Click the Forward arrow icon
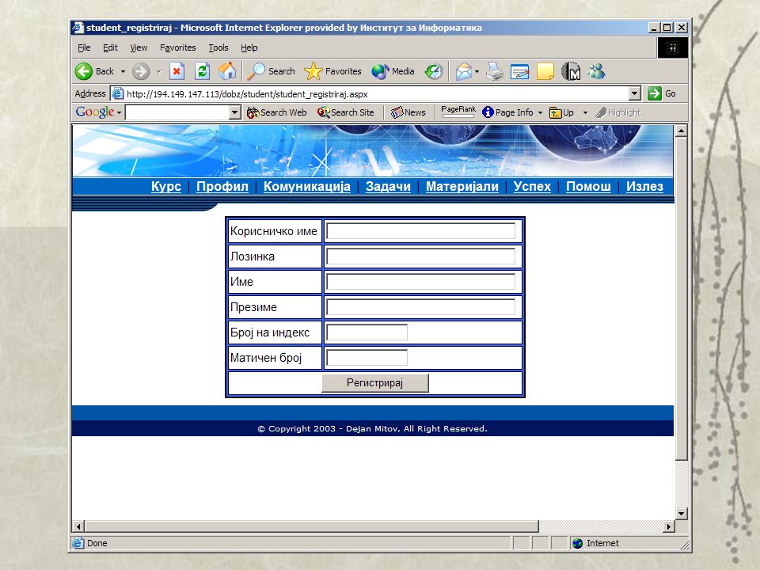The image size is (760, 570). click(141, 71)
